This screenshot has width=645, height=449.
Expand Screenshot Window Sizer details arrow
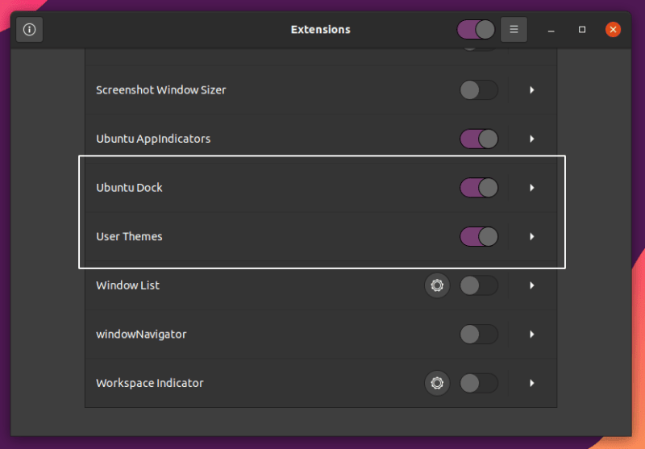(532, 90)
